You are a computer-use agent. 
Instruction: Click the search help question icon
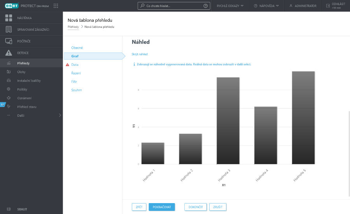coord(206,6)
